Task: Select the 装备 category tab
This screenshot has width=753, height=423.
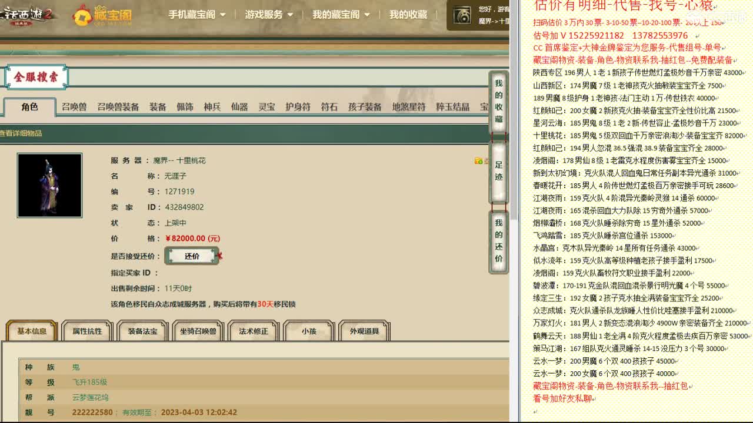Action: [x=158, y=107]
